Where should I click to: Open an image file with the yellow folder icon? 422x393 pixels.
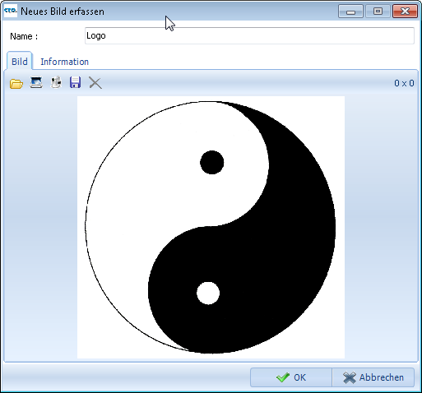[x=16, y=83]
